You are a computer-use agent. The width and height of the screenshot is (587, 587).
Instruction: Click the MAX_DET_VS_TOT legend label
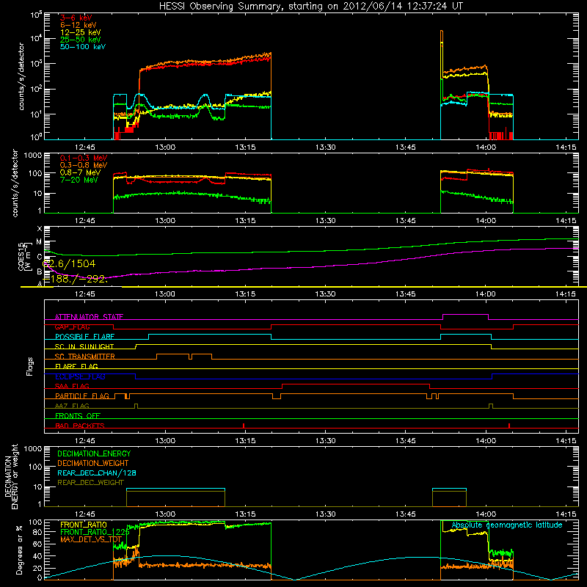[91, 539]
